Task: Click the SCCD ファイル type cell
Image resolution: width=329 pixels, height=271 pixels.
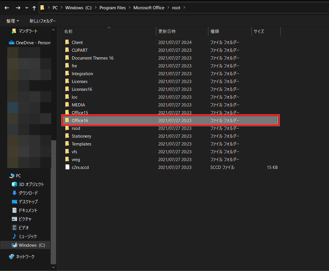Action: 223,167
